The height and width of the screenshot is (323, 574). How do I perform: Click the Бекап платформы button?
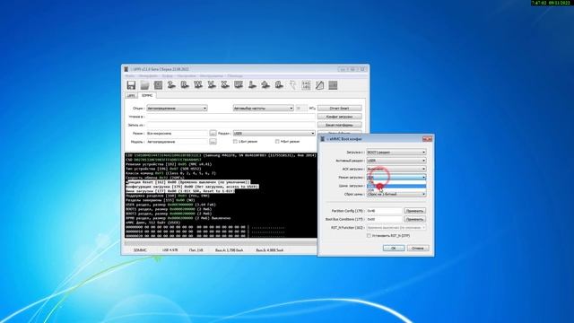(x=339, y=125)
